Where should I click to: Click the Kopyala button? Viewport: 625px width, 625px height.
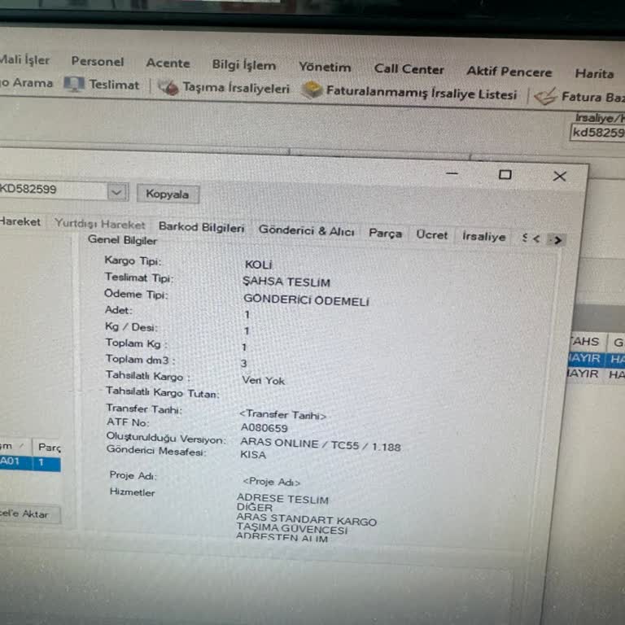168,194
